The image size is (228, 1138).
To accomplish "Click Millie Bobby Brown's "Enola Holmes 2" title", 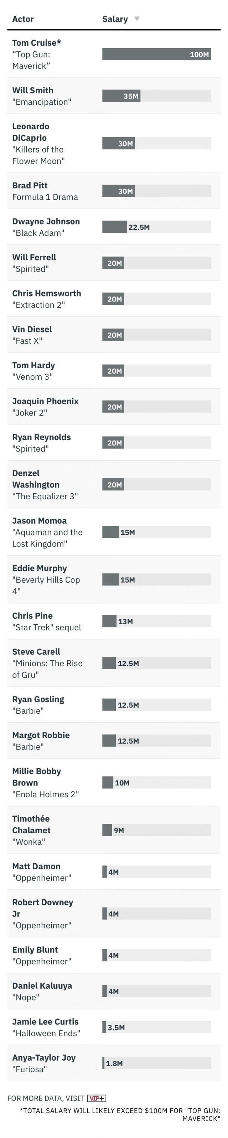I will tap(46, 794).
